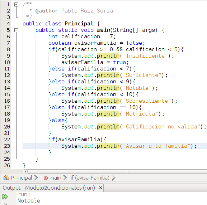Click line number 23 in the gutter
Viewport: 207px width, 205px height.
click(x=7, y=146)
